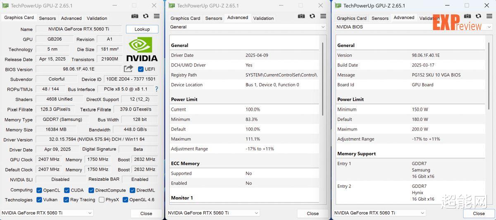This screenshot has height=220, width=496.
Task: Click camera icon in middle GPU-Z window
Action: pos(301,16)
